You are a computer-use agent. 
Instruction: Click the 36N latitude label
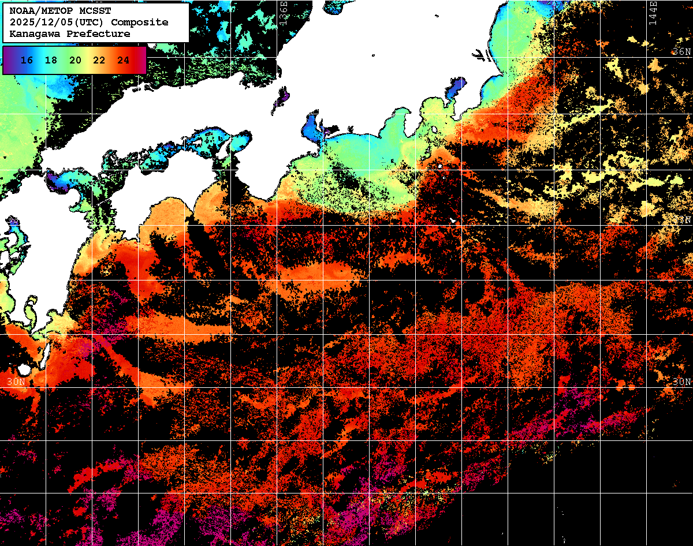pyautogui.click(x=681, y=52)
